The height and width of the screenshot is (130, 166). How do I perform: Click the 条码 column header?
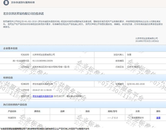click(x=87, y=111)
